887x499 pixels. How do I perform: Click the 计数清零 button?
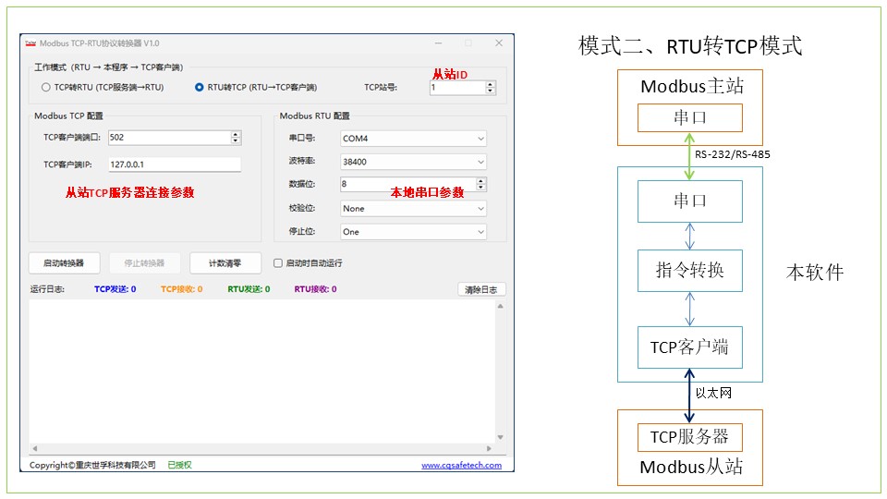[x=225, y=263]
